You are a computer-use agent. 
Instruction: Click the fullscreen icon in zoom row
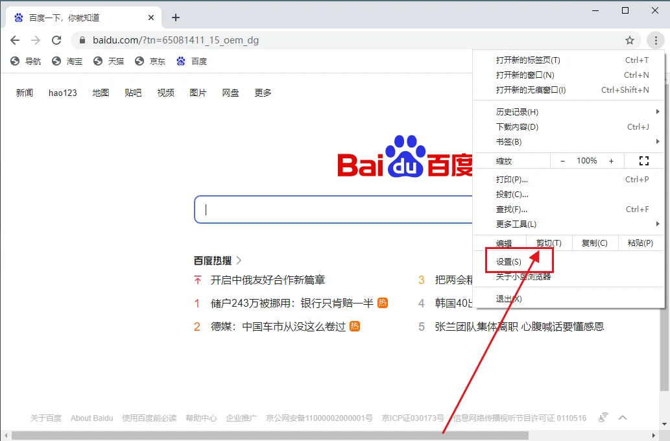pos(643,161)
